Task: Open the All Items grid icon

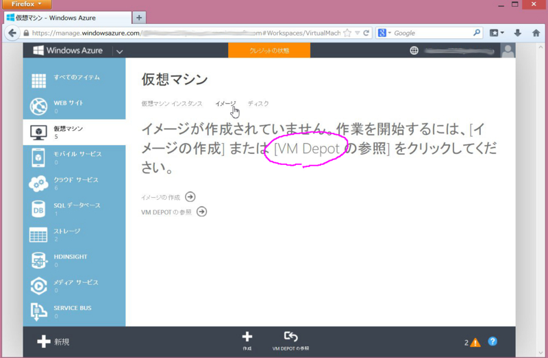Action: tap(38, 81)
